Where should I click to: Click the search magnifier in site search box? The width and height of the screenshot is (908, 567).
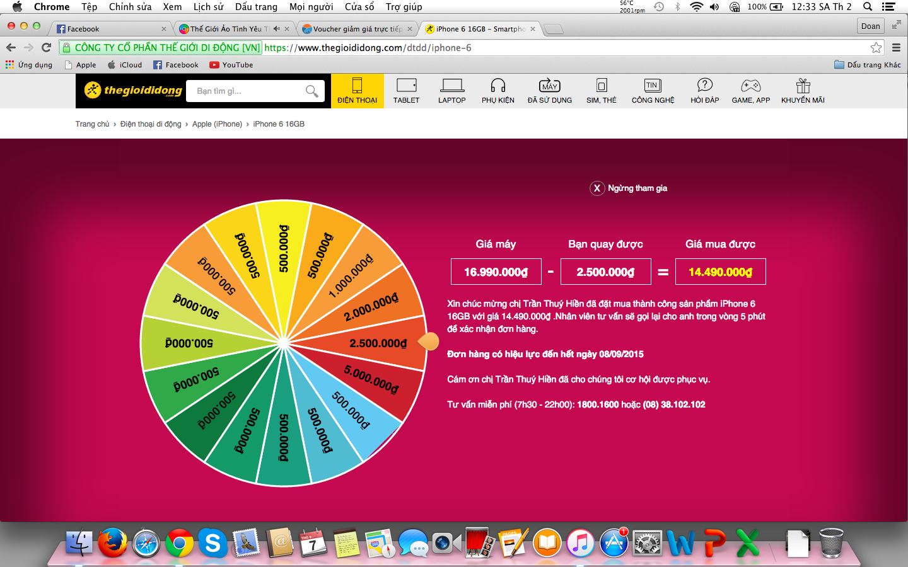point(311,91)
